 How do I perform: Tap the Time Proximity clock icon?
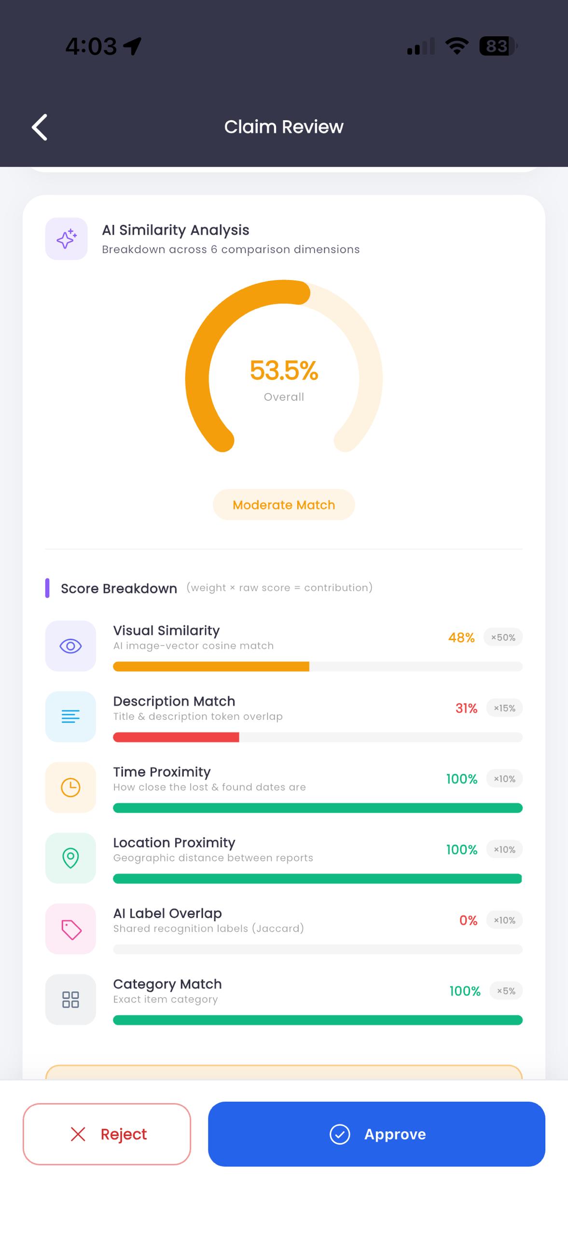pyautogui.click(x=70, y=787)
